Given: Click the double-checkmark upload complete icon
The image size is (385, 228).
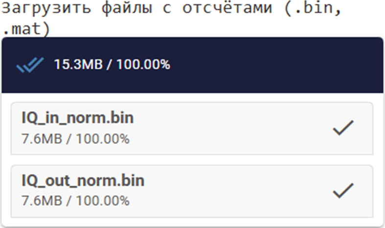Looking at the screenshot, I should tap(30, 65).
